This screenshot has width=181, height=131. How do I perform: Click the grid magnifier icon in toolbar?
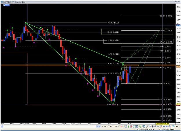pyautogui.click(x=134, y=126)
